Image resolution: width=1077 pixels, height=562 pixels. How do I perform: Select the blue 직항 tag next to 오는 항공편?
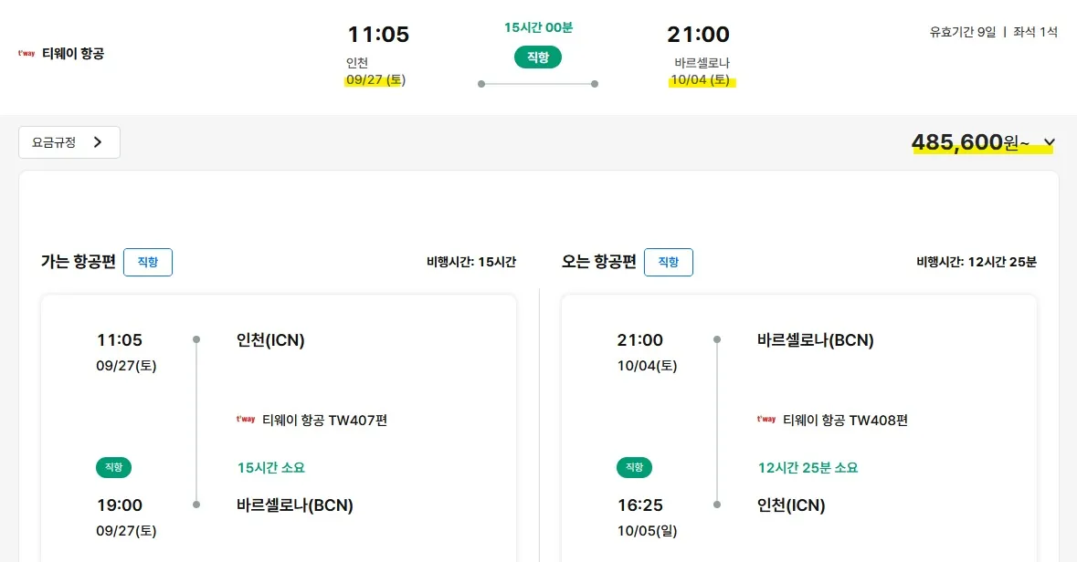click(668, 263)
